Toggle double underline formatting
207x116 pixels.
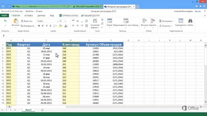click(50, 26)
